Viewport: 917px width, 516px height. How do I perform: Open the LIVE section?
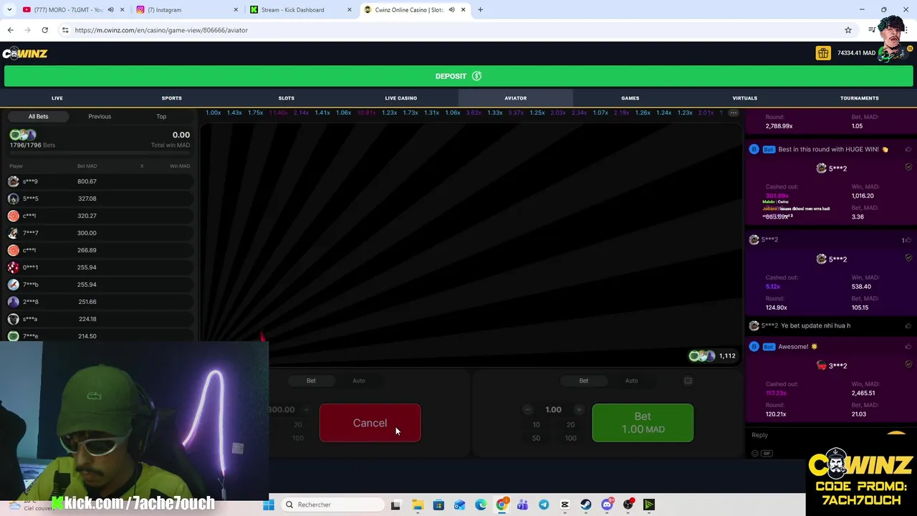click(57, 98)
